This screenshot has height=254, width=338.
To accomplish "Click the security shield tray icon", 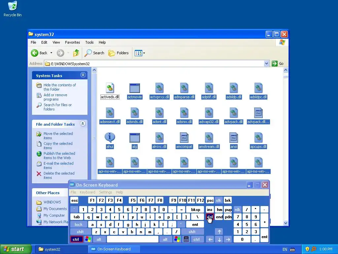I will pos(307,249).
